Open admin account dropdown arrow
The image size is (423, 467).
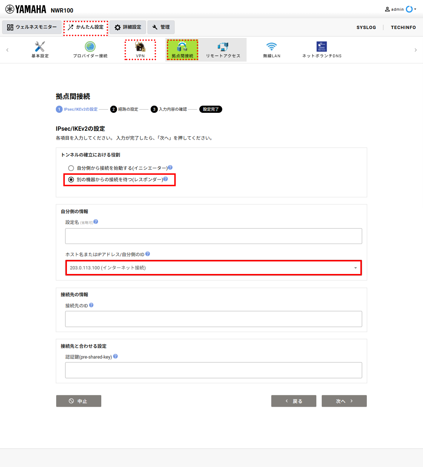[415, 9]
